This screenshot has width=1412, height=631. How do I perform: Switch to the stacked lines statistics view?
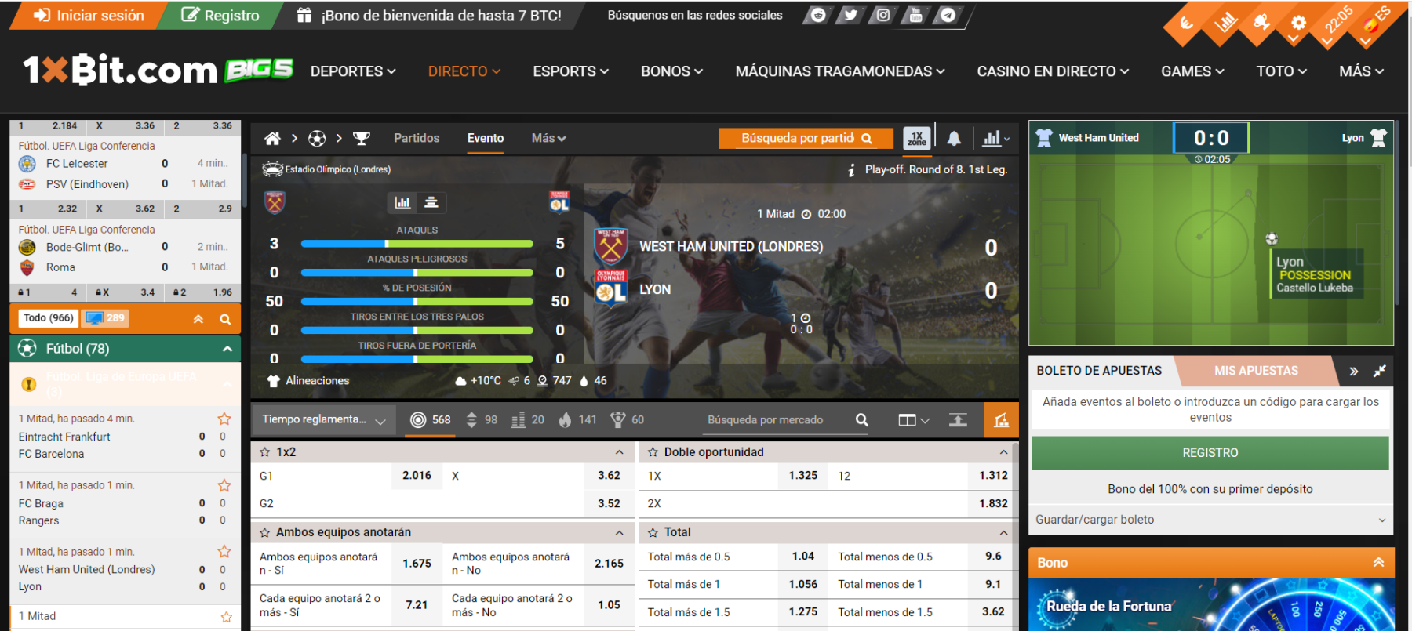[431, 202]
